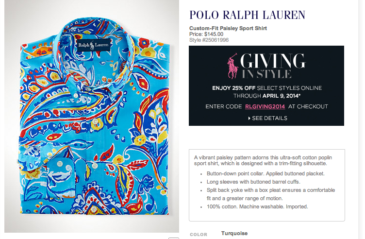Click the pink polo pony logo

234,66
